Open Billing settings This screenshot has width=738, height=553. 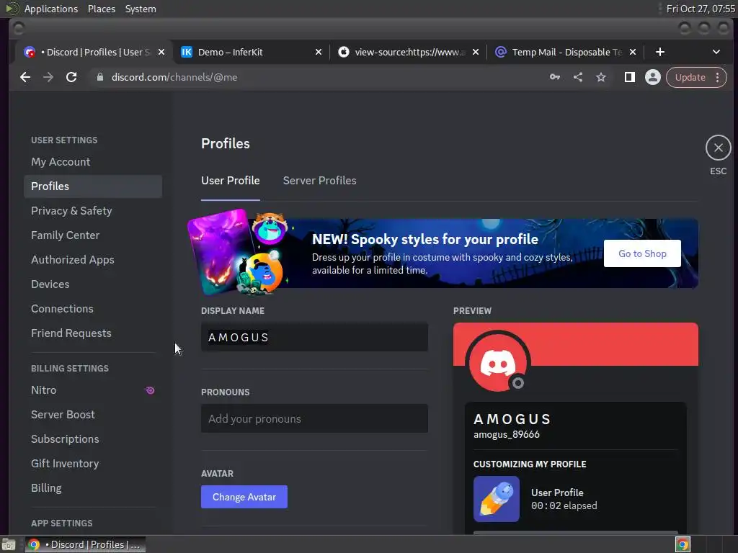(93, 487)
